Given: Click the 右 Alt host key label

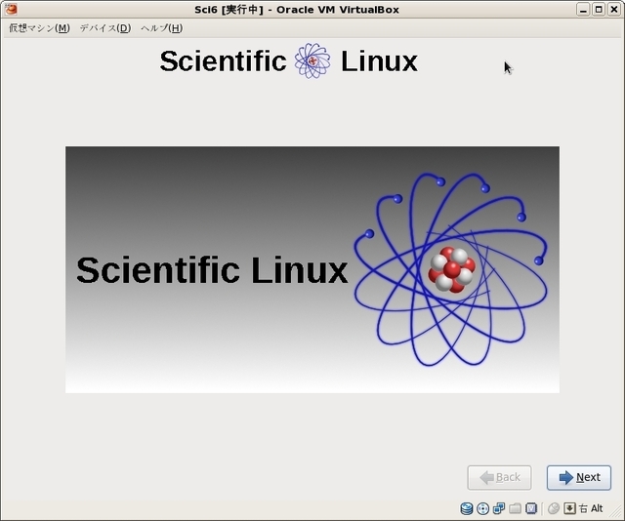Looking at the screenshot, I should pos(591,508).
